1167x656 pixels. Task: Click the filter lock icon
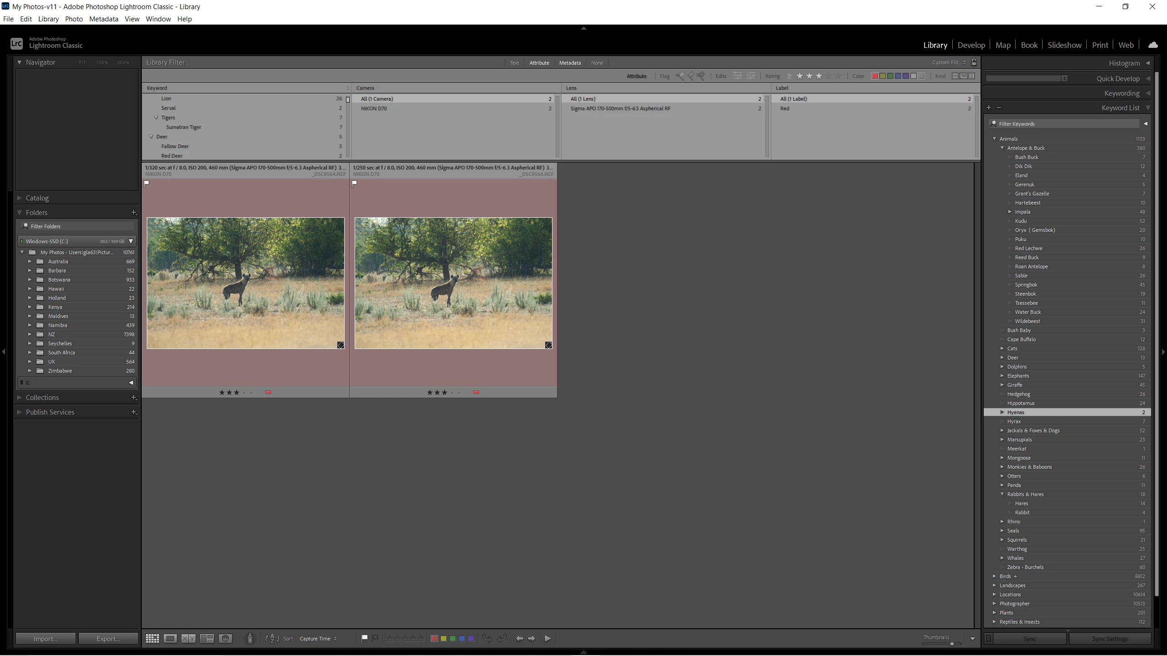coord(974,62)
